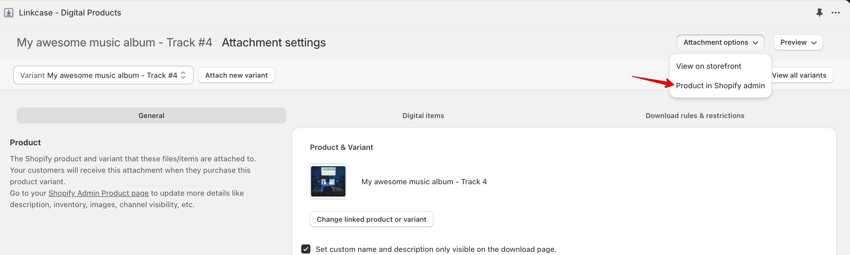
Task: Click the Track 4 product thumbnail image
Action: [328, 181]
